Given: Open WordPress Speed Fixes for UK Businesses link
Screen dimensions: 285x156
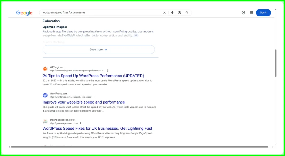Looking at the screenshot, I should point(97,128).
